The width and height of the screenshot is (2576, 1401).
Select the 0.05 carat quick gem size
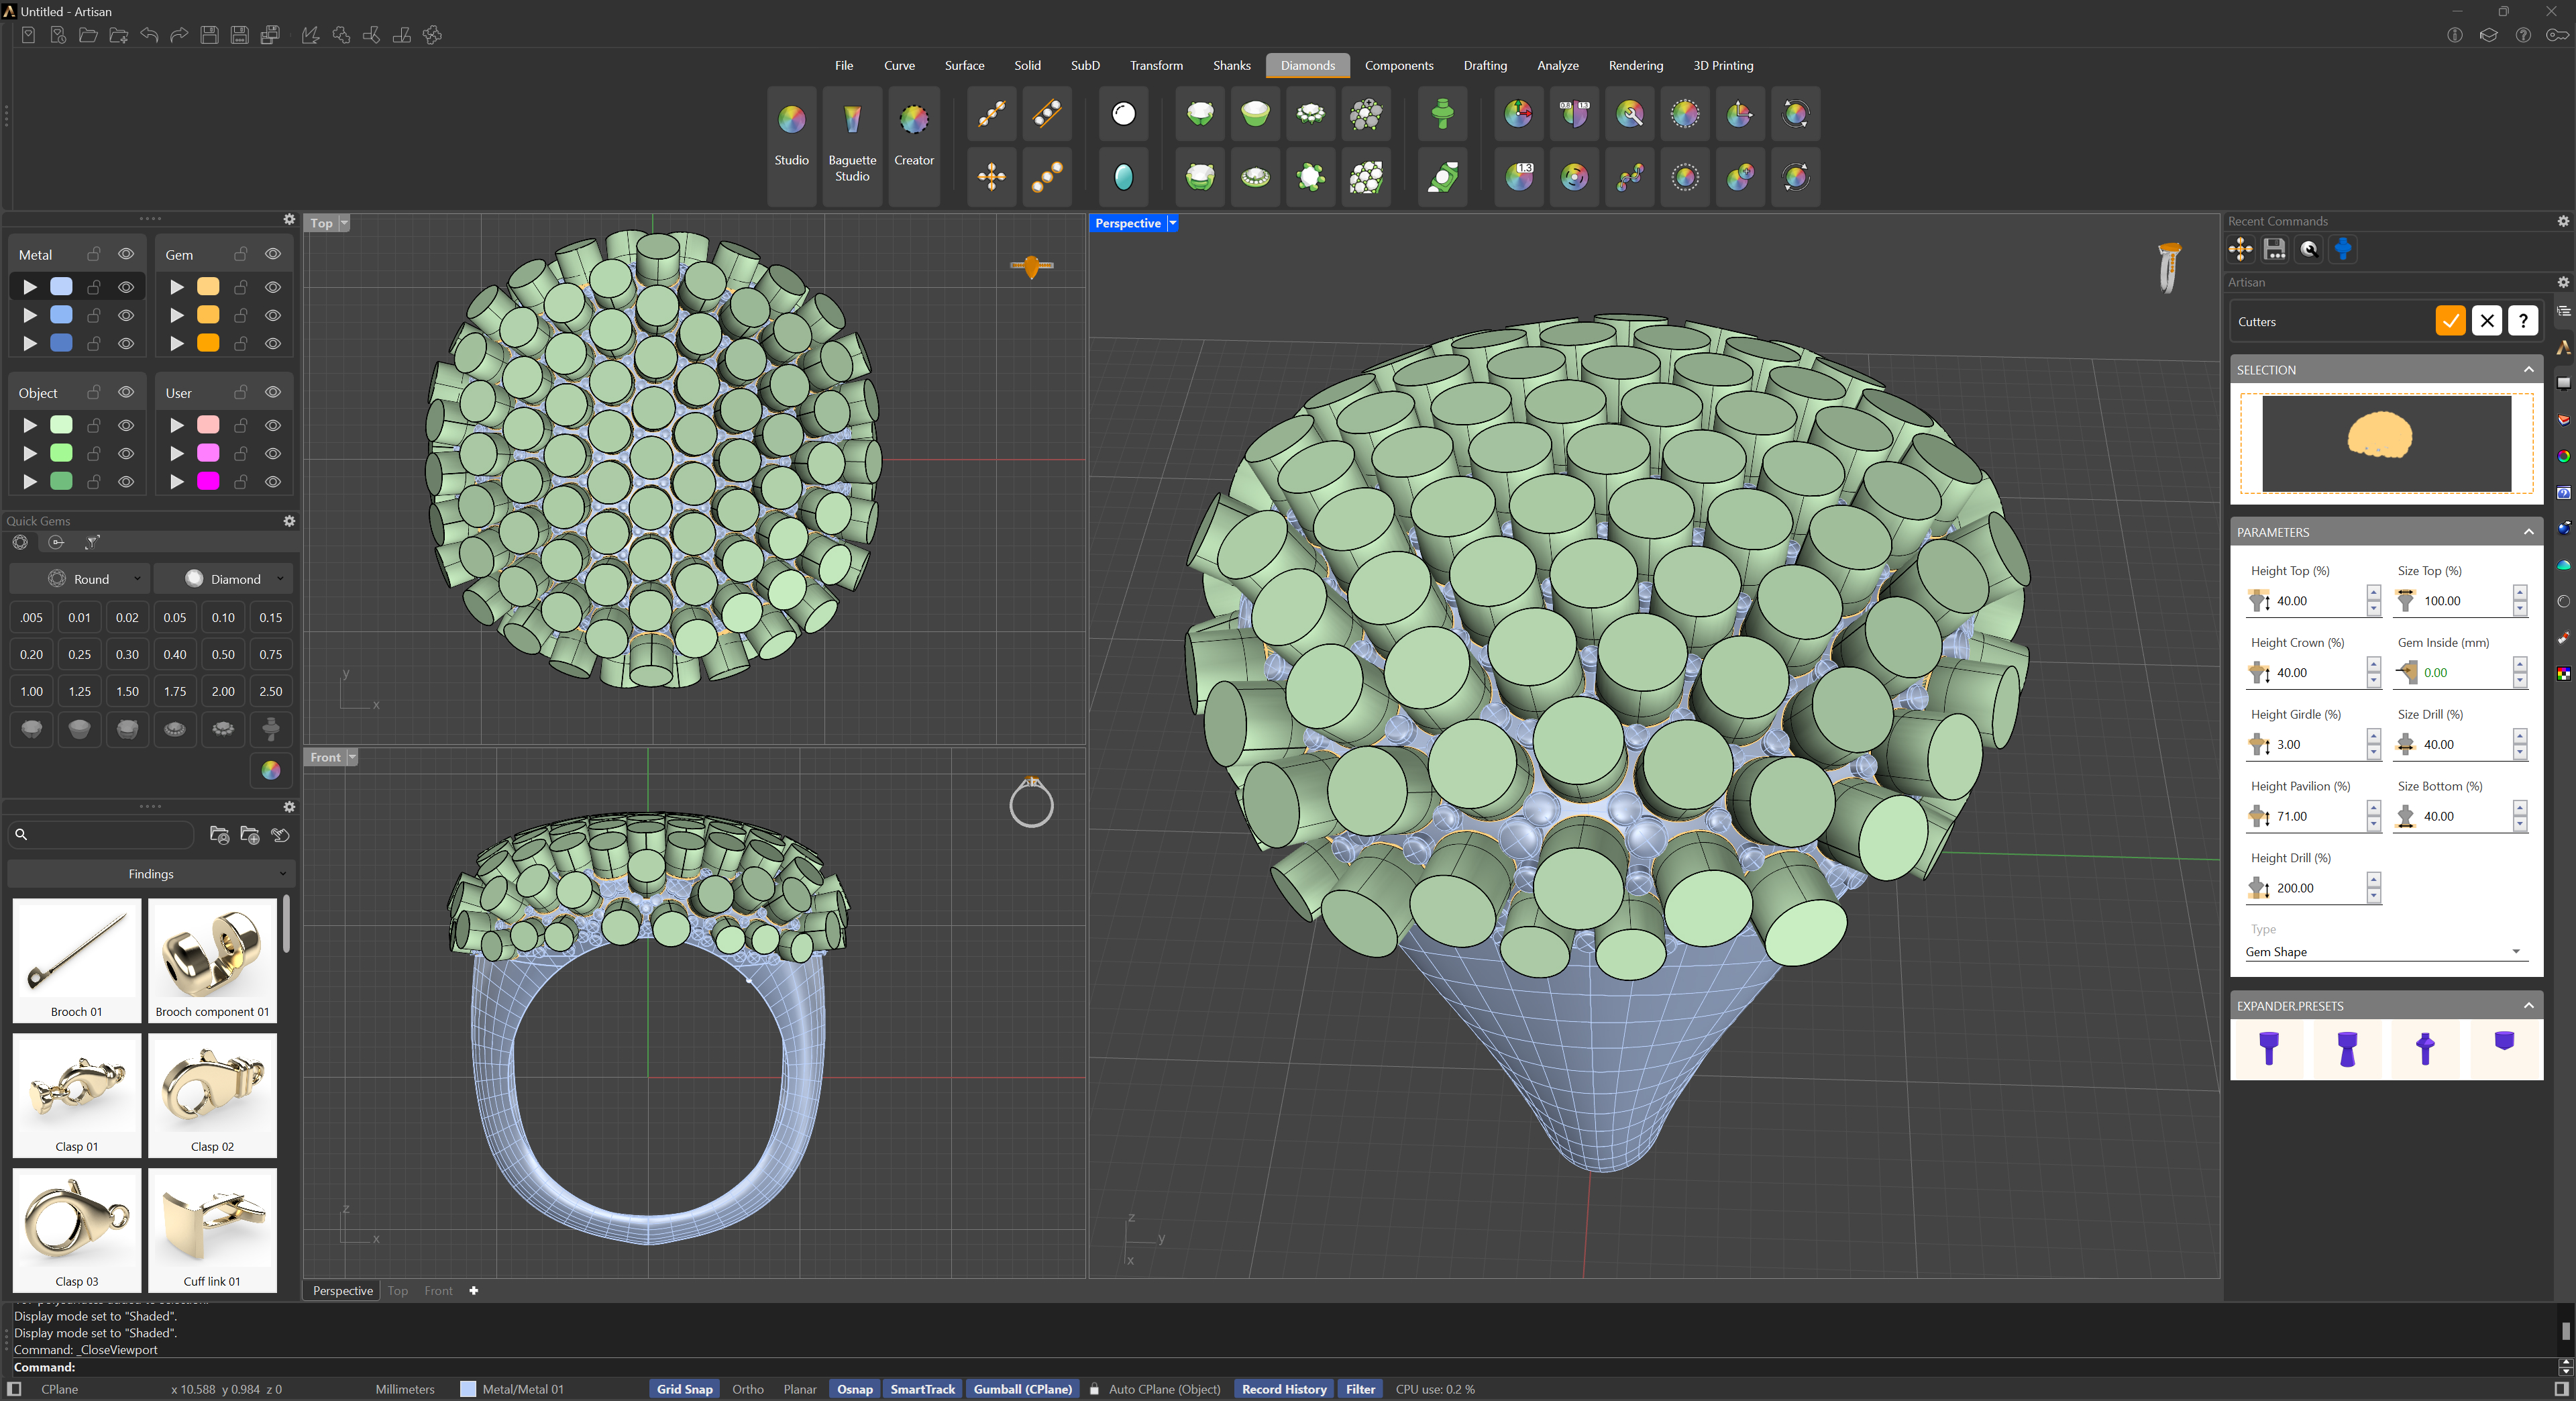(x=175, y=617)
